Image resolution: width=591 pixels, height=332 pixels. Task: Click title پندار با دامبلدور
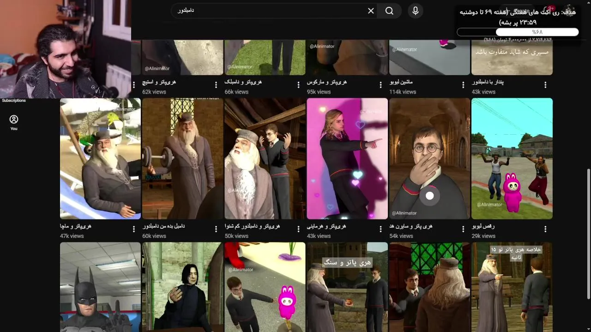pyautogui.click(x=488, y=82)
